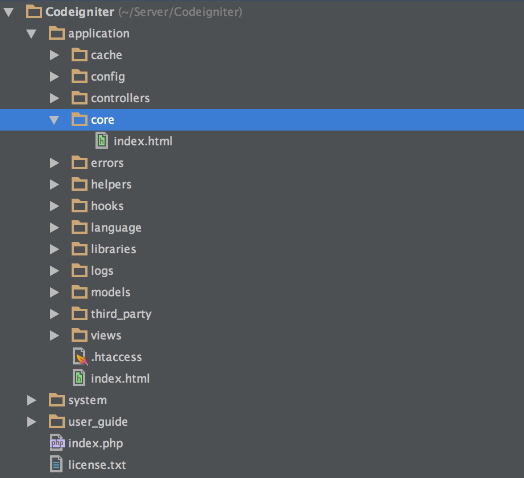Select the config folder label
The image size is (524, 478).
click(x=108, y=77)
